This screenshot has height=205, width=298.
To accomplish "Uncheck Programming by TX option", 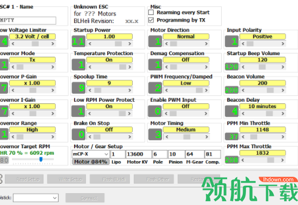I will [151, 20].
